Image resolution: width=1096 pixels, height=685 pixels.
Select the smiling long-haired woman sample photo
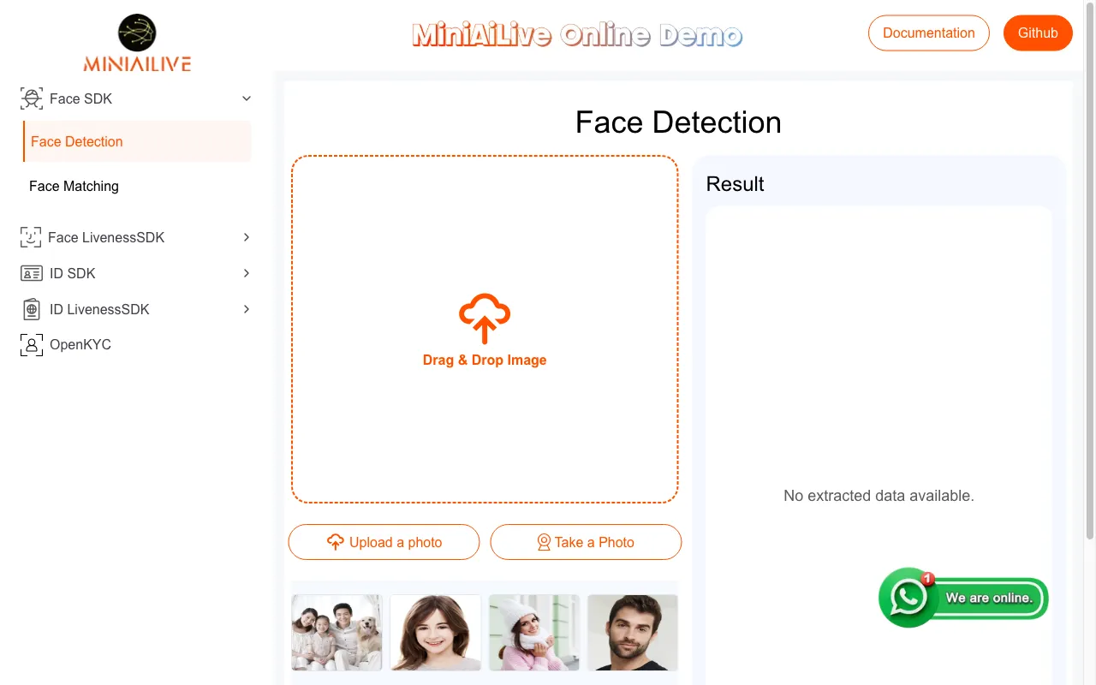pyautogui.click(x=436, y=633)
